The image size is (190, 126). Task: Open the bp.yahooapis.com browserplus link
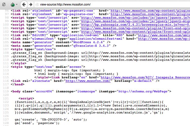136,25
